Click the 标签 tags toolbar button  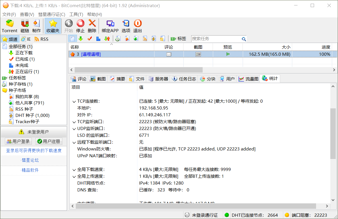pos(178,39)
